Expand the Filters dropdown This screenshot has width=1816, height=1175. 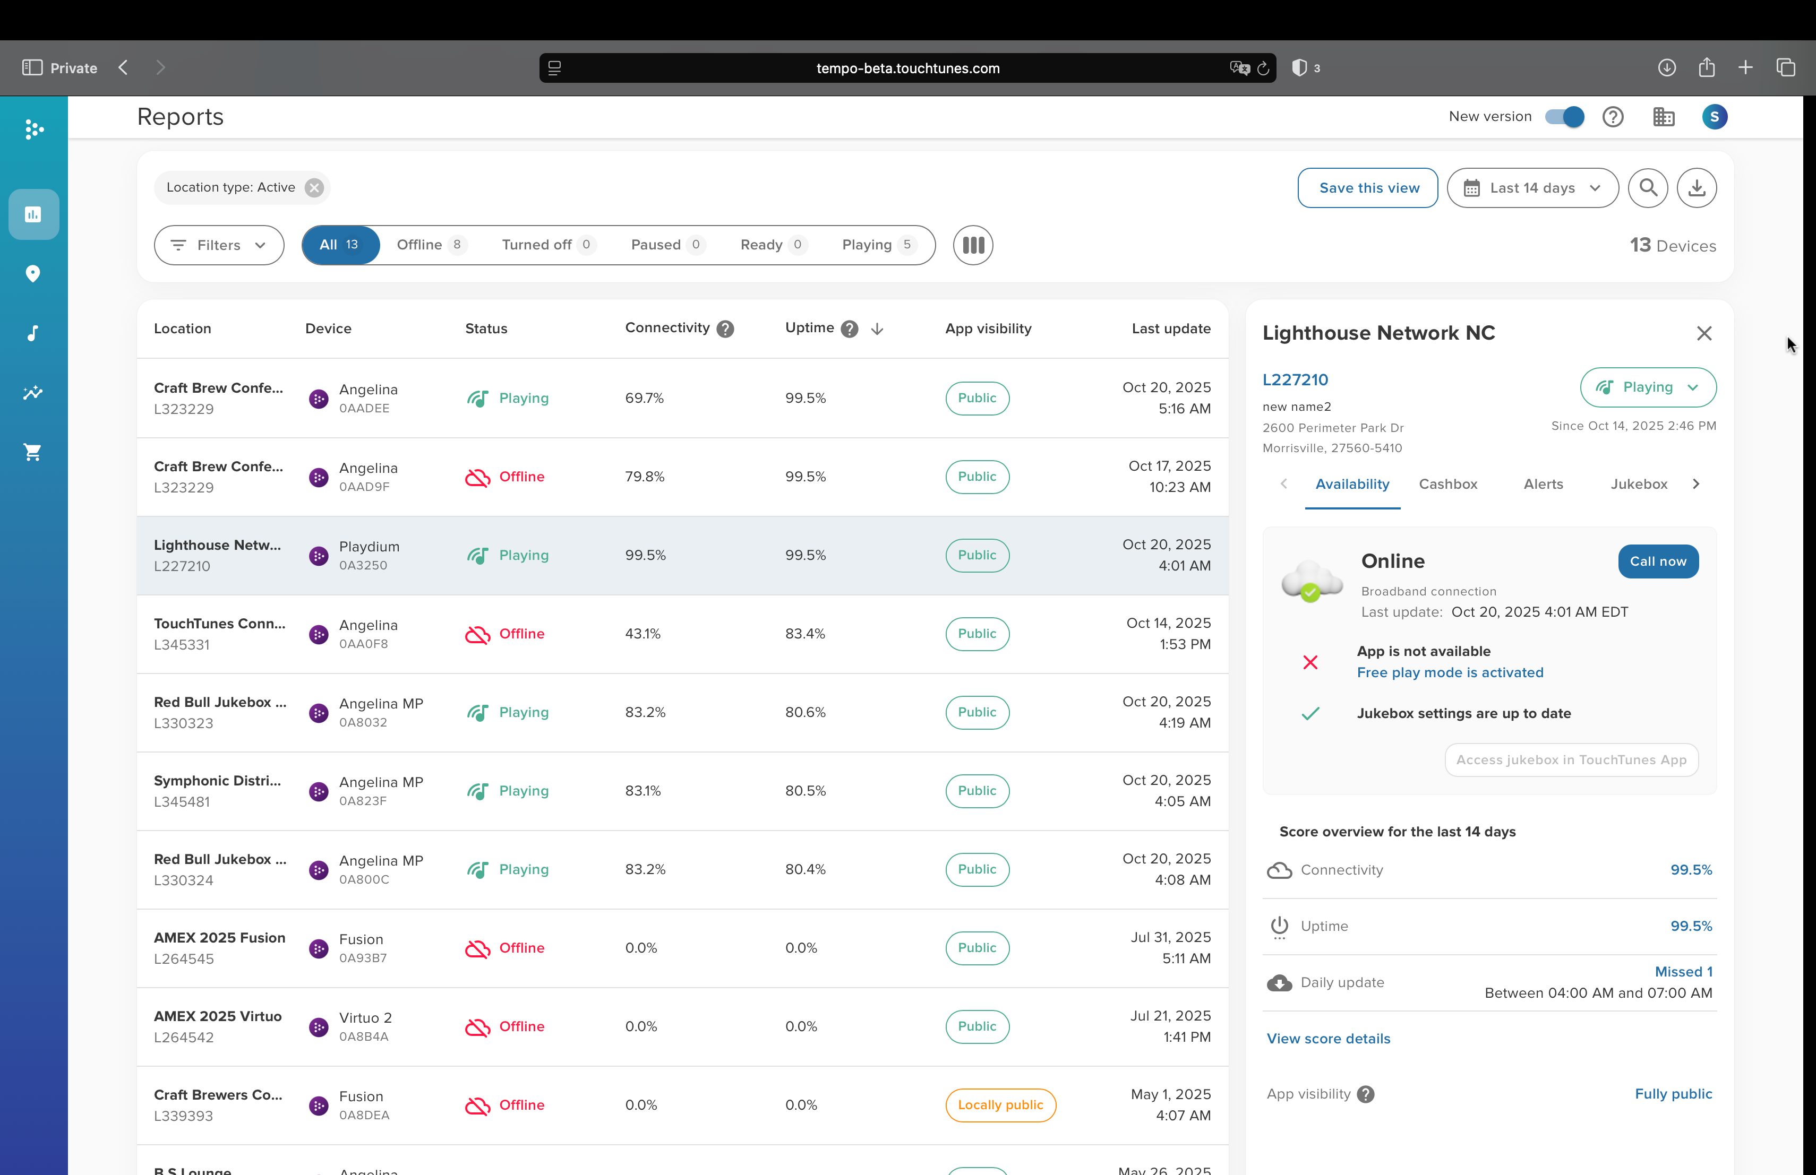(219, 245)
